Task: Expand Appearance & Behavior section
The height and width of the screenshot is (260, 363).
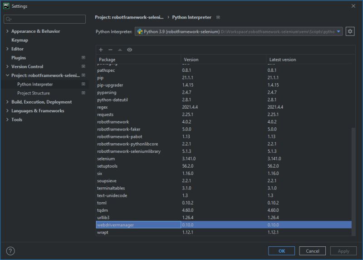Action: pos(7,31)
